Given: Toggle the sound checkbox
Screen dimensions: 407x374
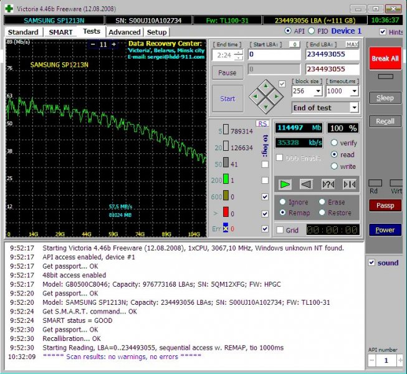Looking at the screenshot, I should pos(372,262).
